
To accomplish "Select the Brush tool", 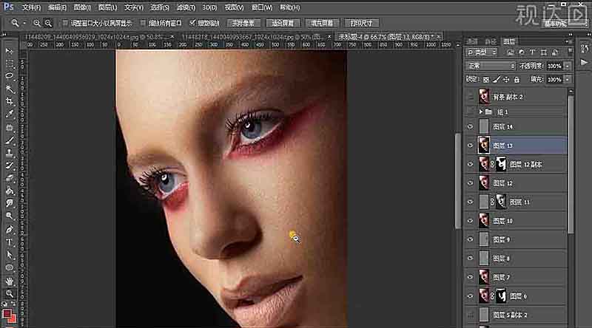I will pos(10,140).
